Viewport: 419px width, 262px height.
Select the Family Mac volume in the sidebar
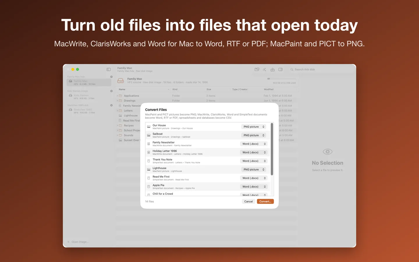[x=89, y=82]
